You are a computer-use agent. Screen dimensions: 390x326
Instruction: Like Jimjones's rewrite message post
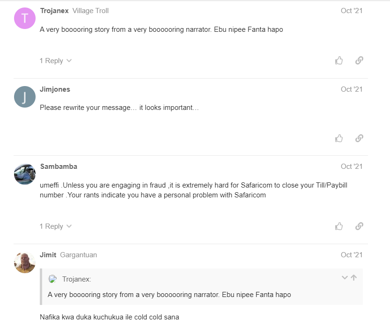point(339,138)
